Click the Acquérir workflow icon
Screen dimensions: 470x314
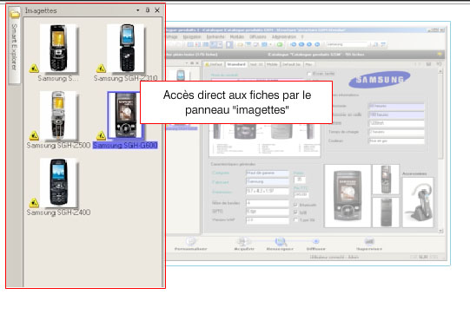click(x=244, y=240)
